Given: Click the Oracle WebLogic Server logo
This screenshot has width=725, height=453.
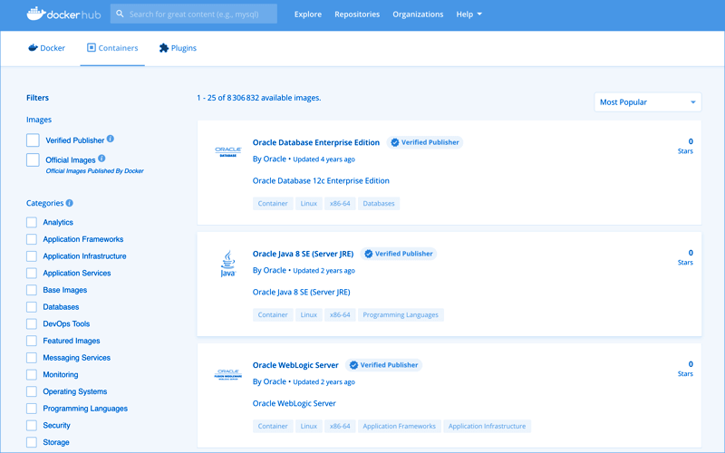Looking at the screenshot, I should tap(227, 374).
